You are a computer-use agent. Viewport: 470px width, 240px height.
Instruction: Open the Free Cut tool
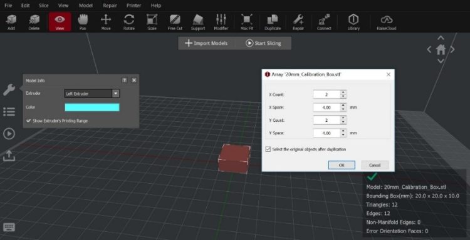(x=175, y=22)
